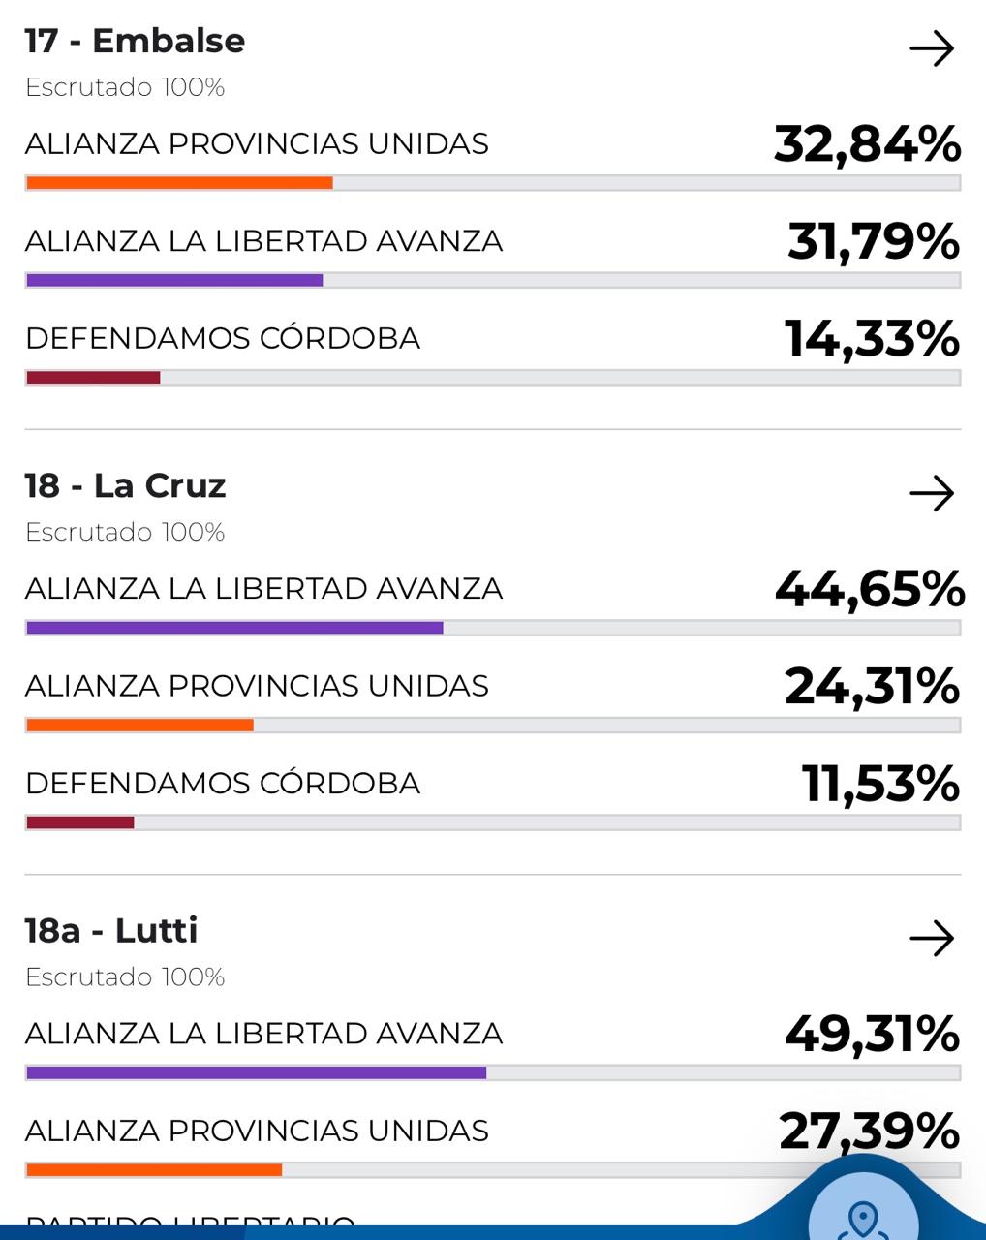986x1240 pixels.
Task: Open detailed results via the Embalse arrow icon
Action: pyautogui.click(x=932, y=50)
